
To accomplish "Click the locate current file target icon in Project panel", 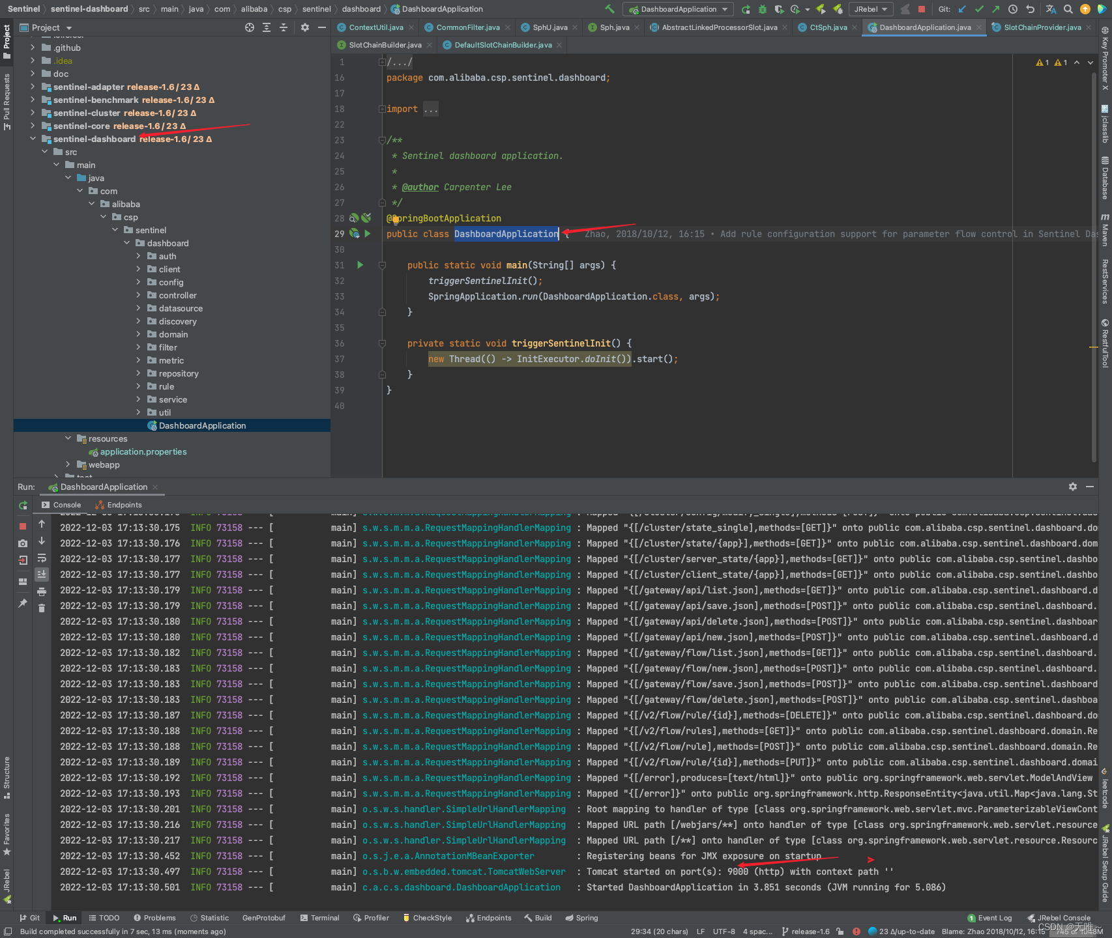I will [x=249, y=27].
